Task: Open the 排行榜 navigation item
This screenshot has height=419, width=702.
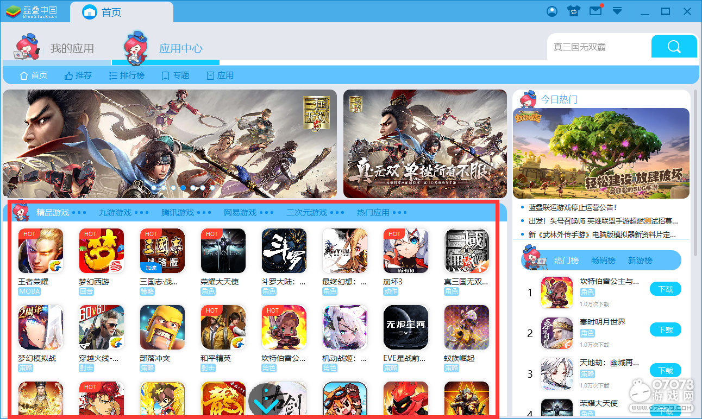Action: 127,75
